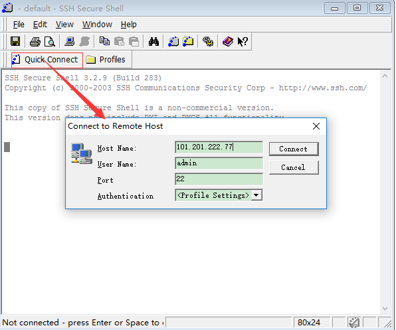Open the File menu
Viewport: 396px width, 330px height.
(x=19, y=25)
